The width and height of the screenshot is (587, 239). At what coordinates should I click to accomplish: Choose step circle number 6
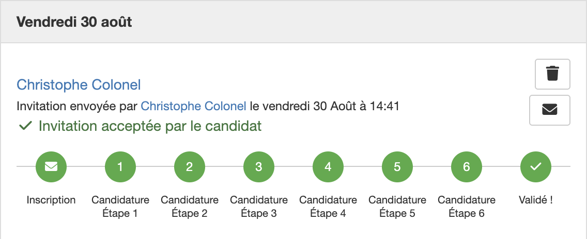[x=467, y=166]
